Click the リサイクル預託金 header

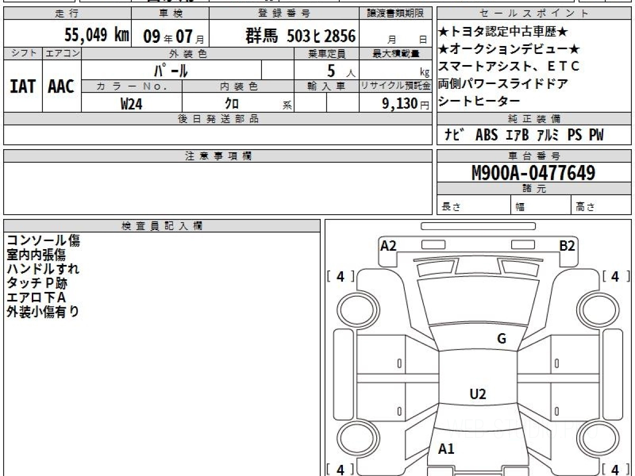tap(396, 86)
